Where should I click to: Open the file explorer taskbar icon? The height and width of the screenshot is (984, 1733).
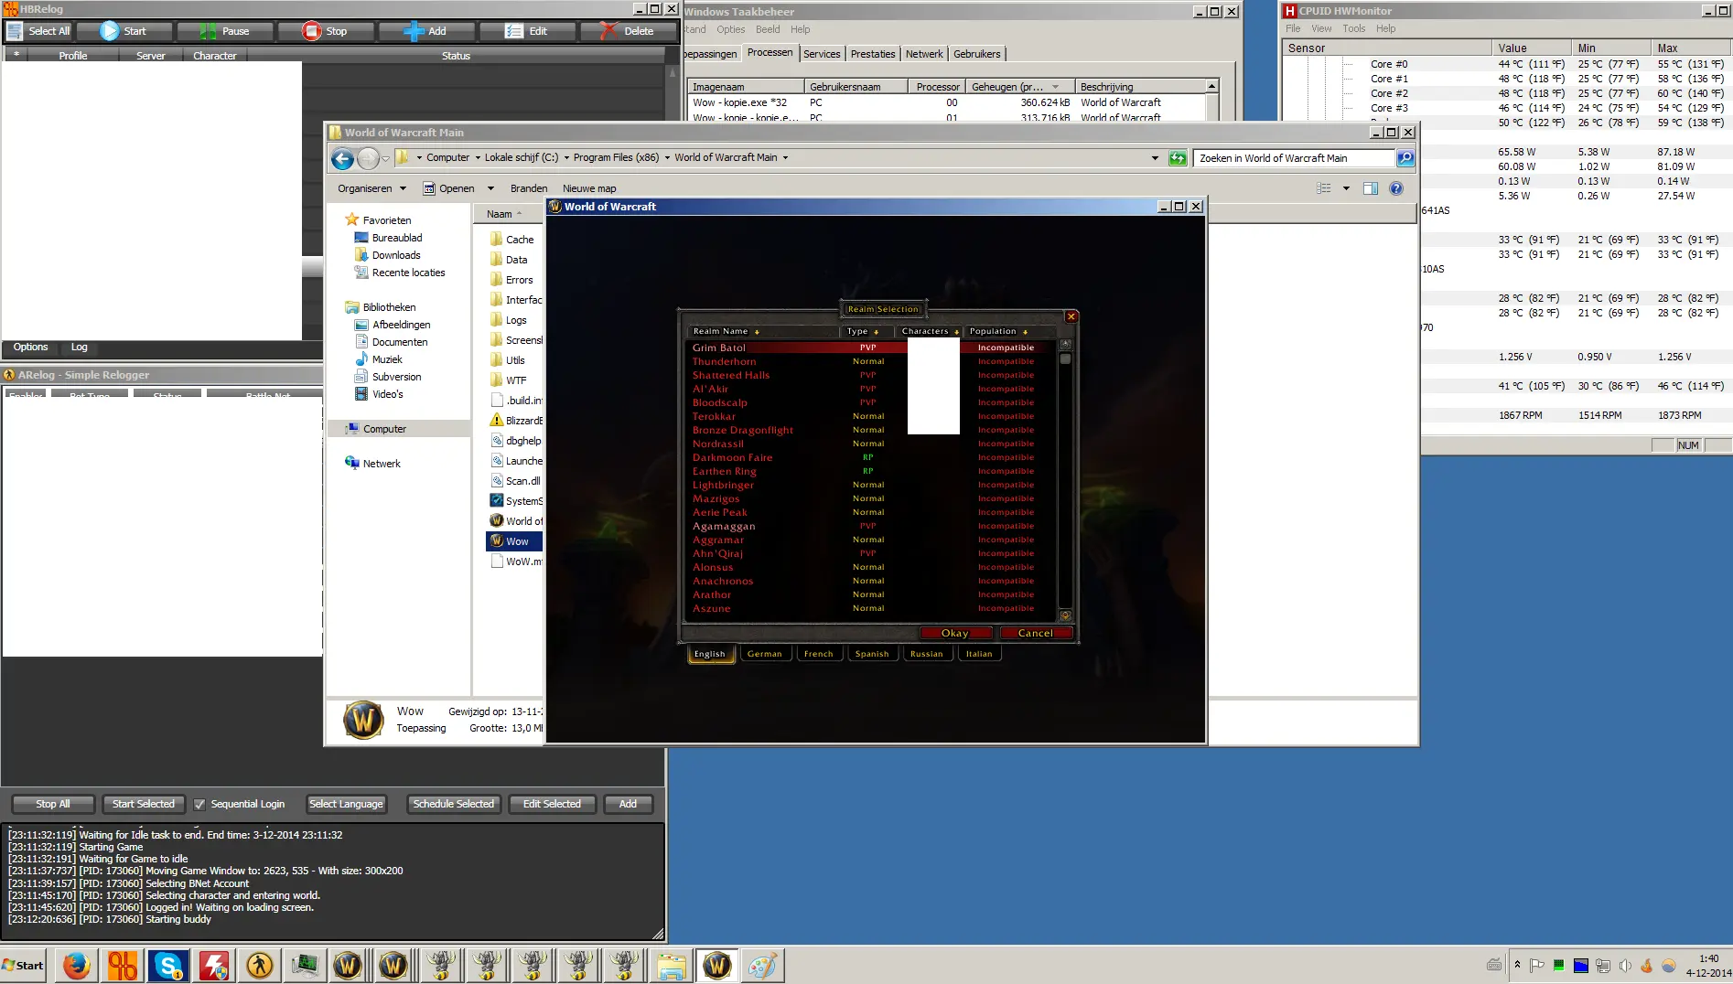point(671,966)
